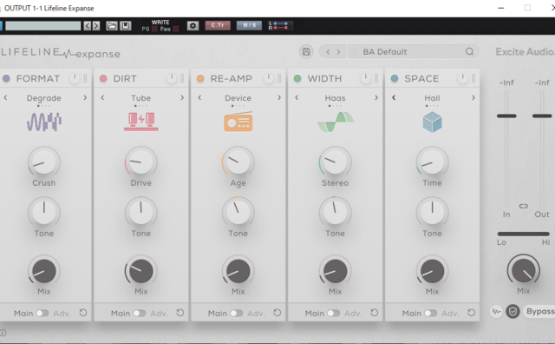This screenshot has height=344, width=555.
Task: Reset the RE-AMP module with its reset arrow
Action: coord(277,313)
